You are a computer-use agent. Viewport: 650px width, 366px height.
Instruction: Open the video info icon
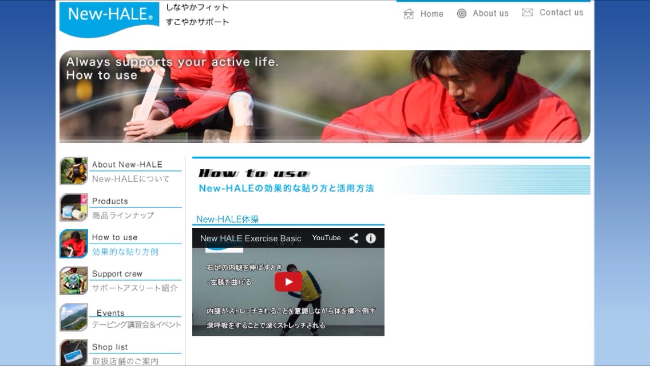point(371,238)
